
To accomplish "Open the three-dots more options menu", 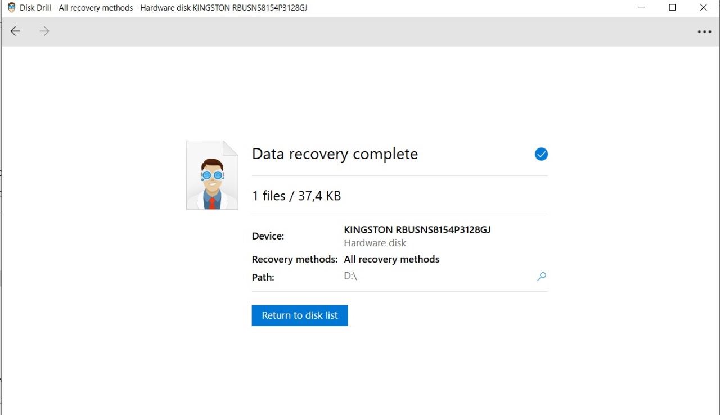I will pyautogui.click(x=704, y=32).
